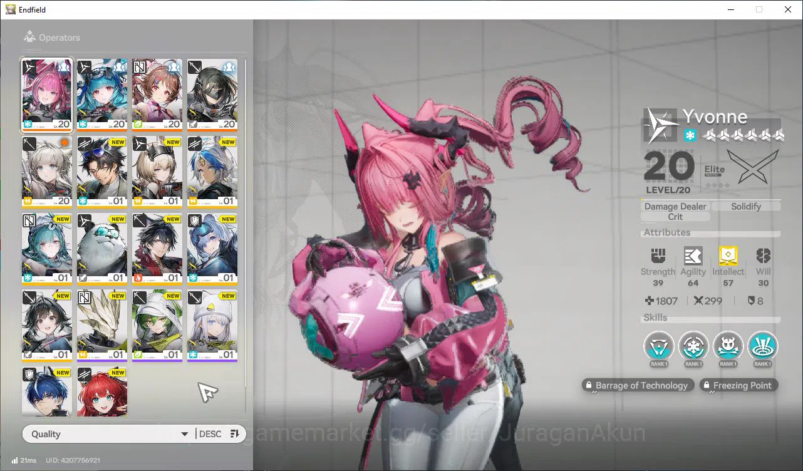
Task: Open the first skill triangle icon
Action: pyautogui.click(x=659, y=346)
